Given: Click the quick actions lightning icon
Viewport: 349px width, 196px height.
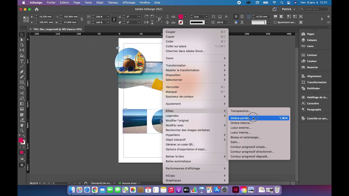Looking at the screenshot, I should click(x=322, y=19).
